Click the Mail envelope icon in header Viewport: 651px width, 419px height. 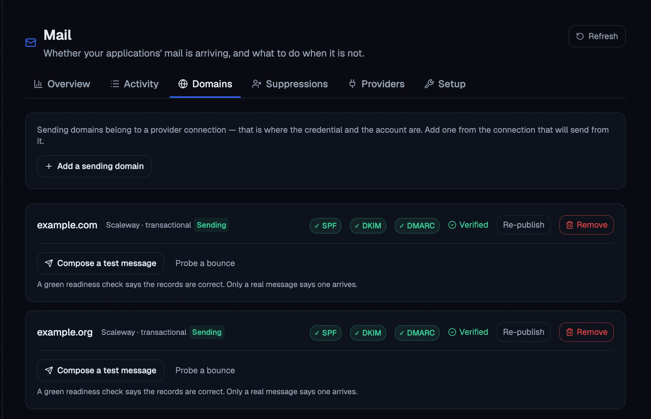[31, 43]
